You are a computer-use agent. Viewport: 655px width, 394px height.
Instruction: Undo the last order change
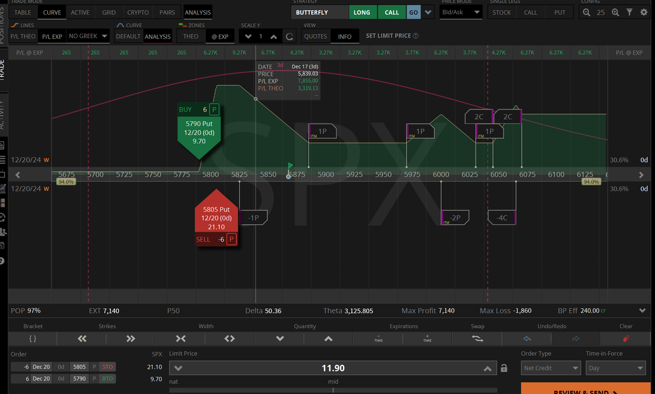tap(527, 339)
